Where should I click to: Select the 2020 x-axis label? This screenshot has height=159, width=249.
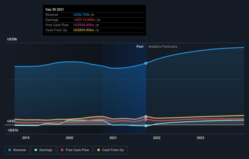[69, 138]
